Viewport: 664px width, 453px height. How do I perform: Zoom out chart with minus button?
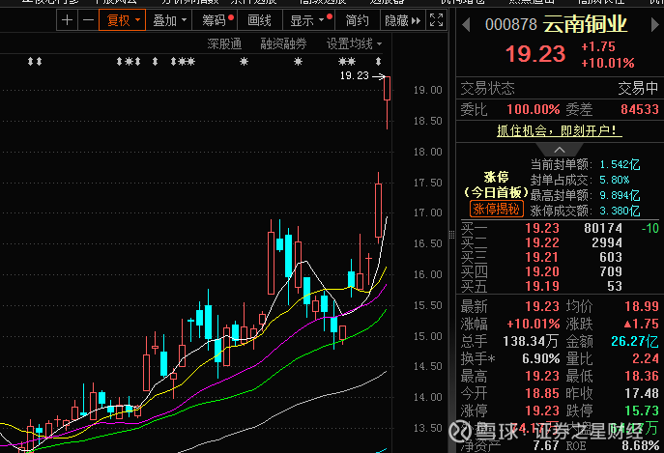(88, 20)
